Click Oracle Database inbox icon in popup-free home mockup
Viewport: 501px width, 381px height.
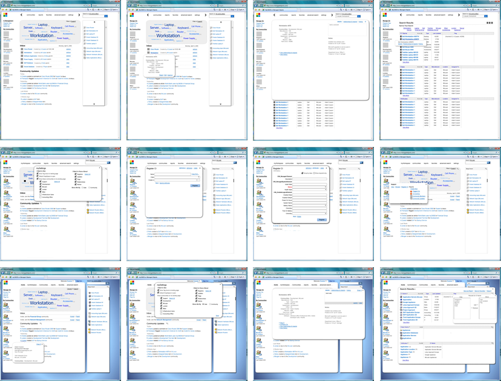(x=22, y=67)
